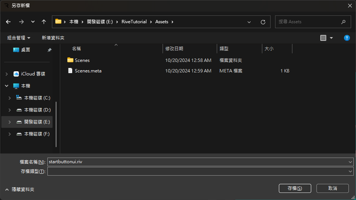Expand the iCloud 雲碟 tree node
Viewport: 356px width, 200px height.
[7, 74]
